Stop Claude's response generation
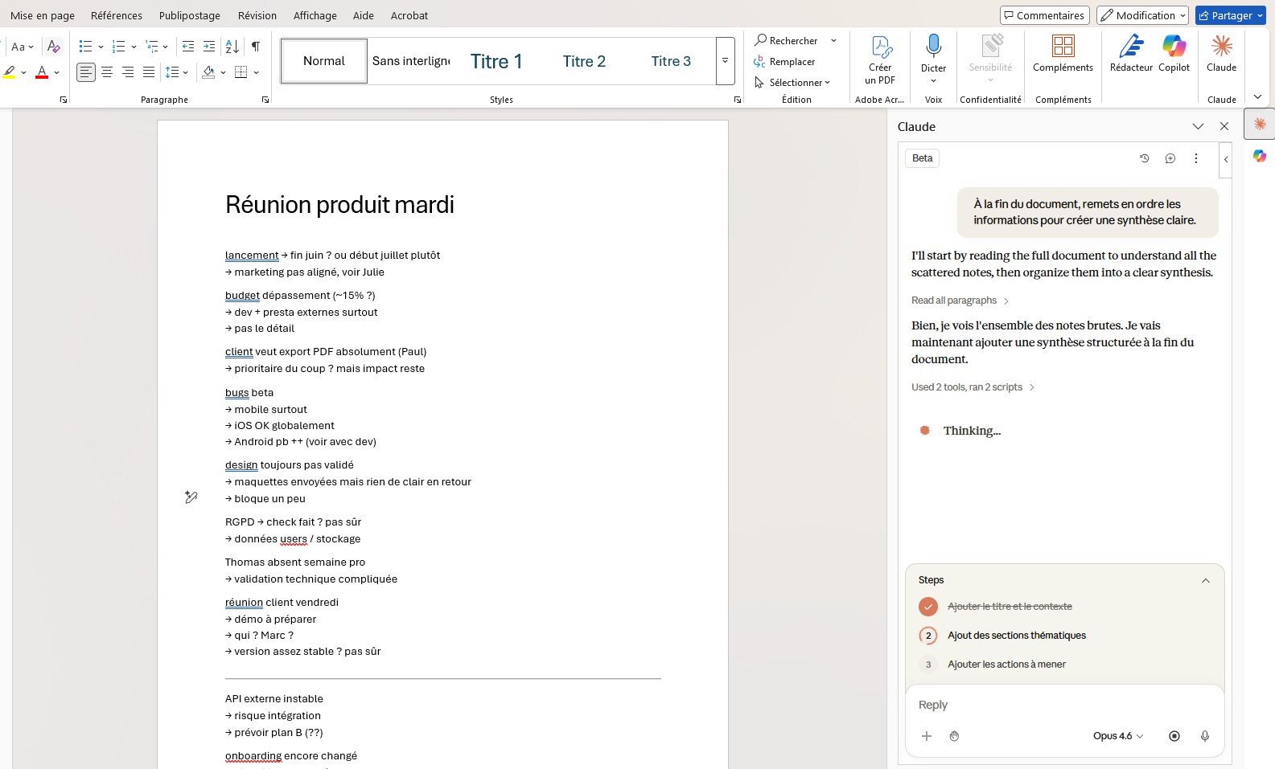The image size is (1275, 769). tap(1174, 736)
